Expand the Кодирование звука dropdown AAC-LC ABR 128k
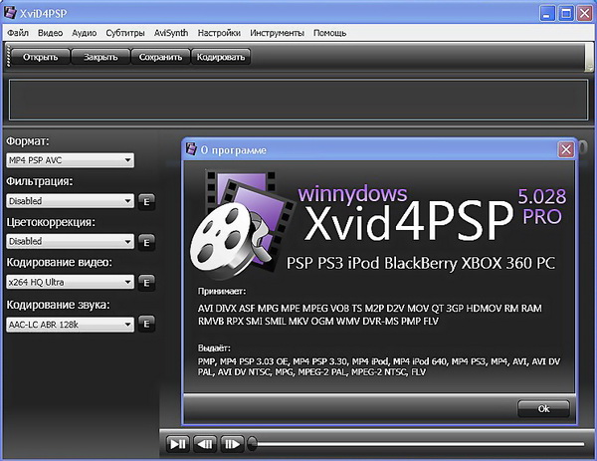Screen dimensions: 597x461 point(70,325)
